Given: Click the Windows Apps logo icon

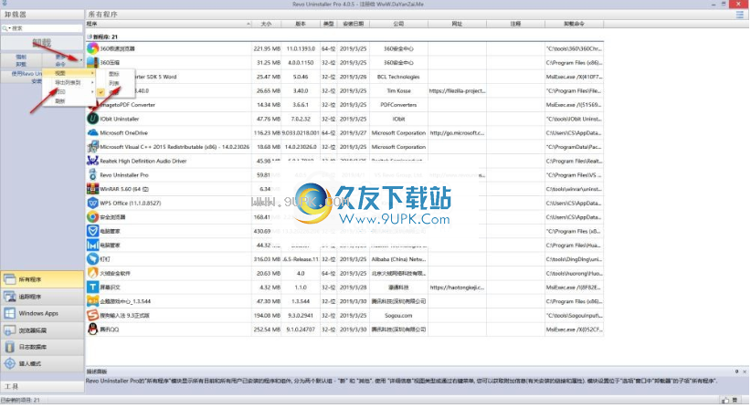Looking at the screenshot, I should (9, 313).
